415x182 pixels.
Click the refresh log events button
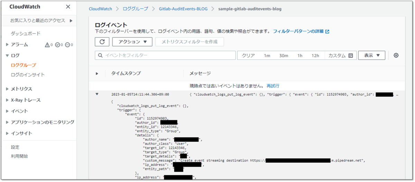pos(102,42)
